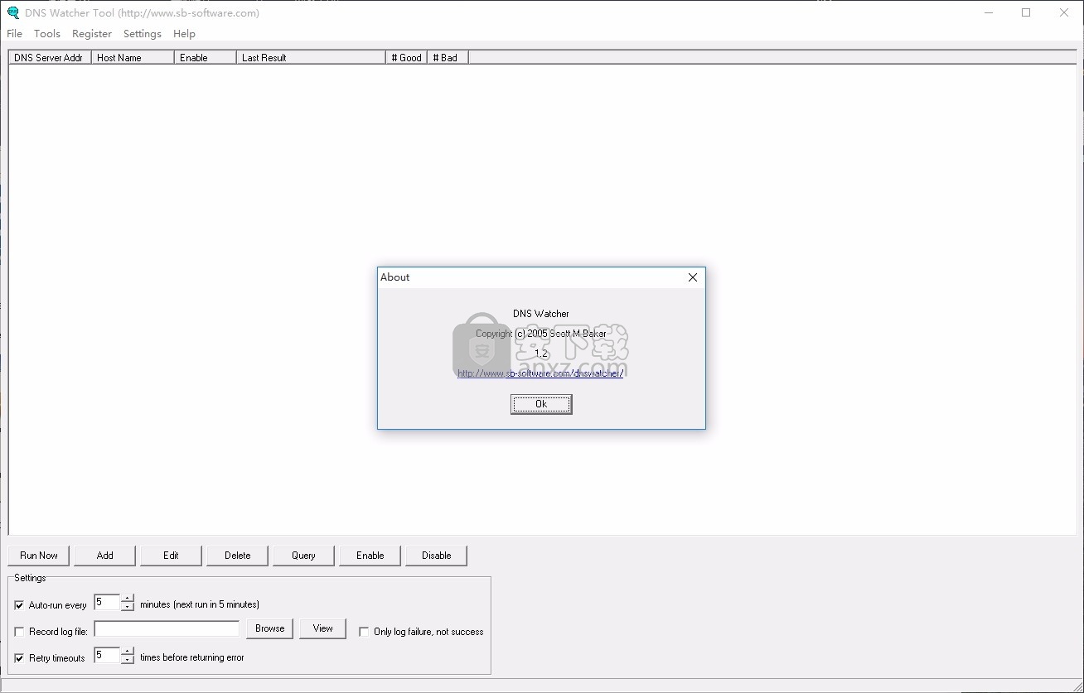Viewport: 1084px width, 693px height.
Task: Click the # Bad column header
Action: [448, 58]
